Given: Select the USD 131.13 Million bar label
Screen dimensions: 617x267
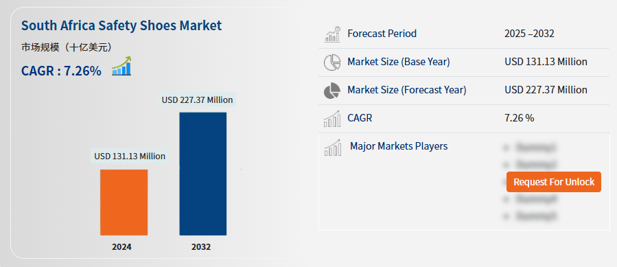Looking at the screenshot, I should coord(130,156).
